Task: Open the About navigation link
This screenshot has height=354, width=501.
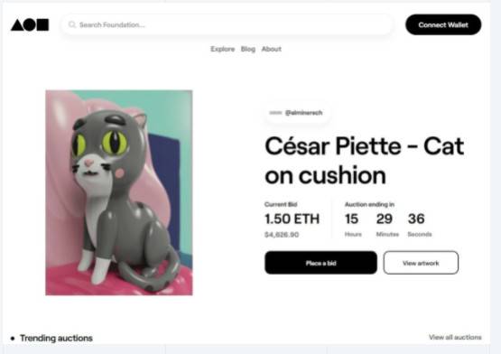Action: [x=272, y=49]
